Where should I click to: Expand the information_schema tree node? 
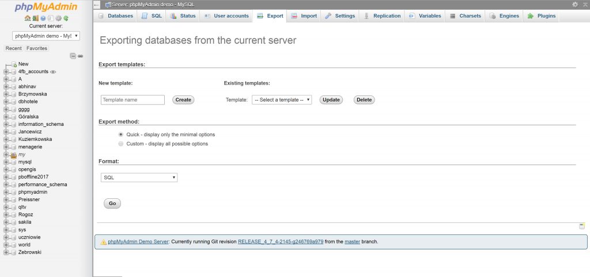[x=6, y=124]
